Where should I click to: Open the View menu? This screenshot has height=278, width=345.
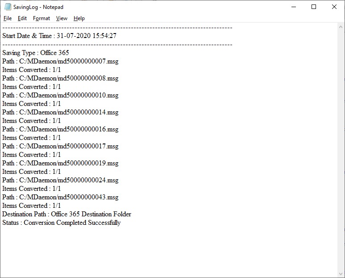click(x=62, y=18)
